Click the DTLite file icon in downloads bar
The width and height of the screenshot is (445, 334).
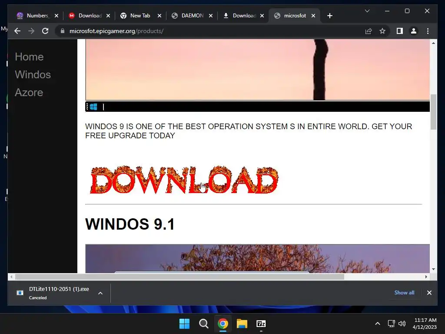[20, 293]
